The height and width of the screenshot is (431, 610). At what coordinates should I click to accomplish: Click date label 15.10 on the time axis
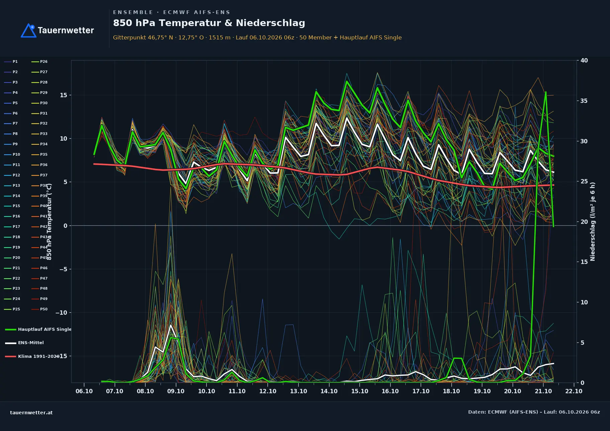click(x=360, y=391)
